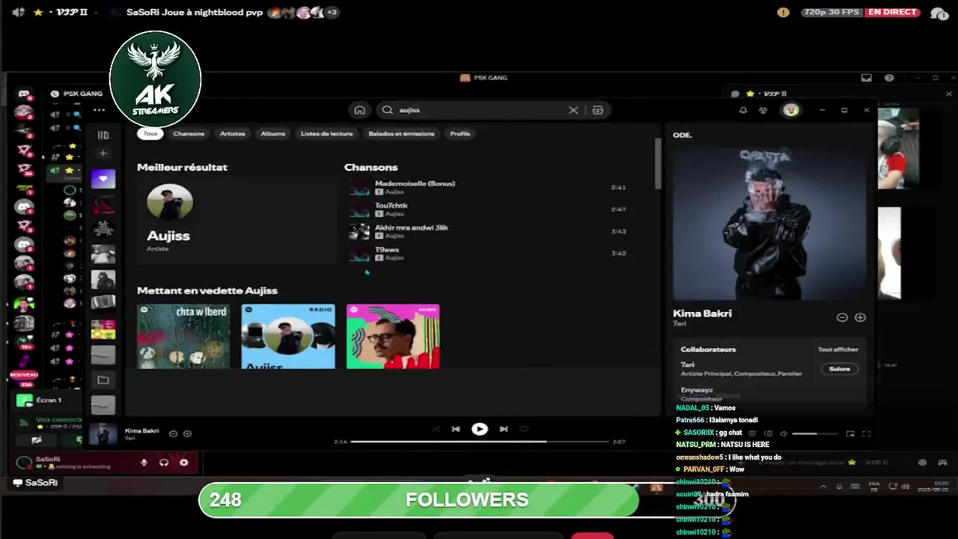The height and width of the screenshot is (539, 958).
Task: Open the Spotify profile avatar menu
Action: 791,110
